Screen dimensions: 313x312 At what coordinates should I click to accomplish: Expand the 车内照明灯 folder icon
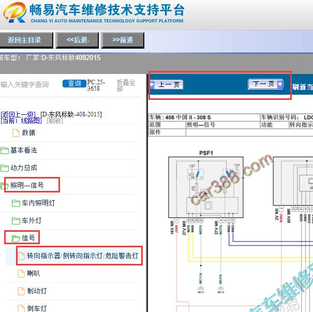coord(16,203)
